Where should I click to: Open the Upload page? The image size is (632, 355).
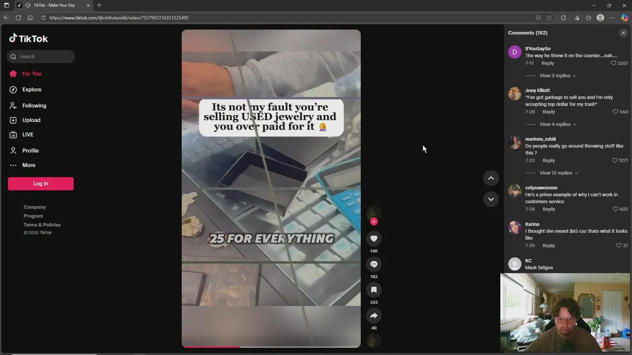pos(31,120)
